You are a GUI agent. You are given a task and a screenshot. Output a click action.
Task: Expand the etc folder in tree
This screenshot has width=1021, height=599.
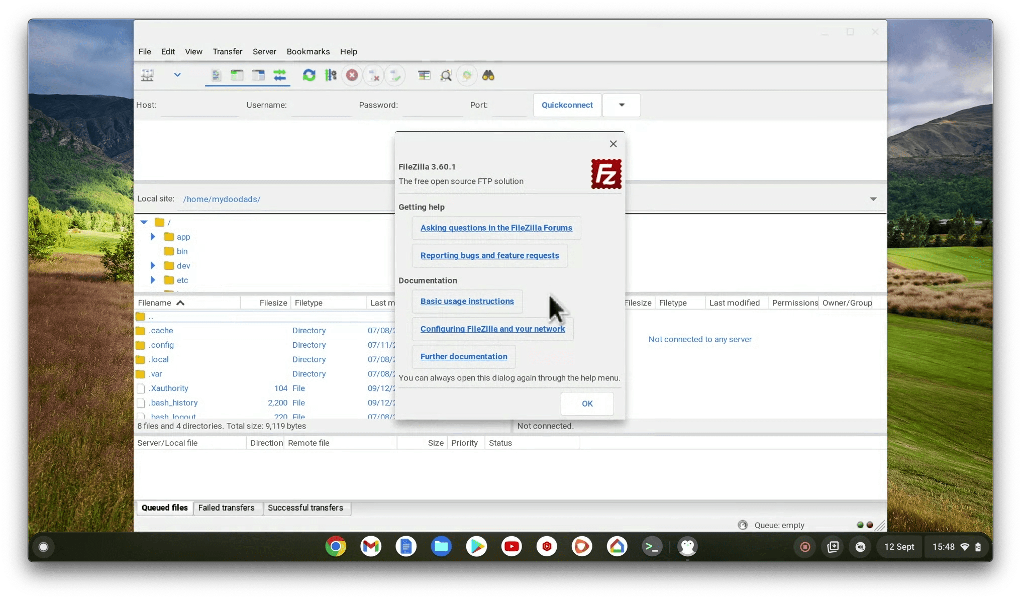coord(153,280)
